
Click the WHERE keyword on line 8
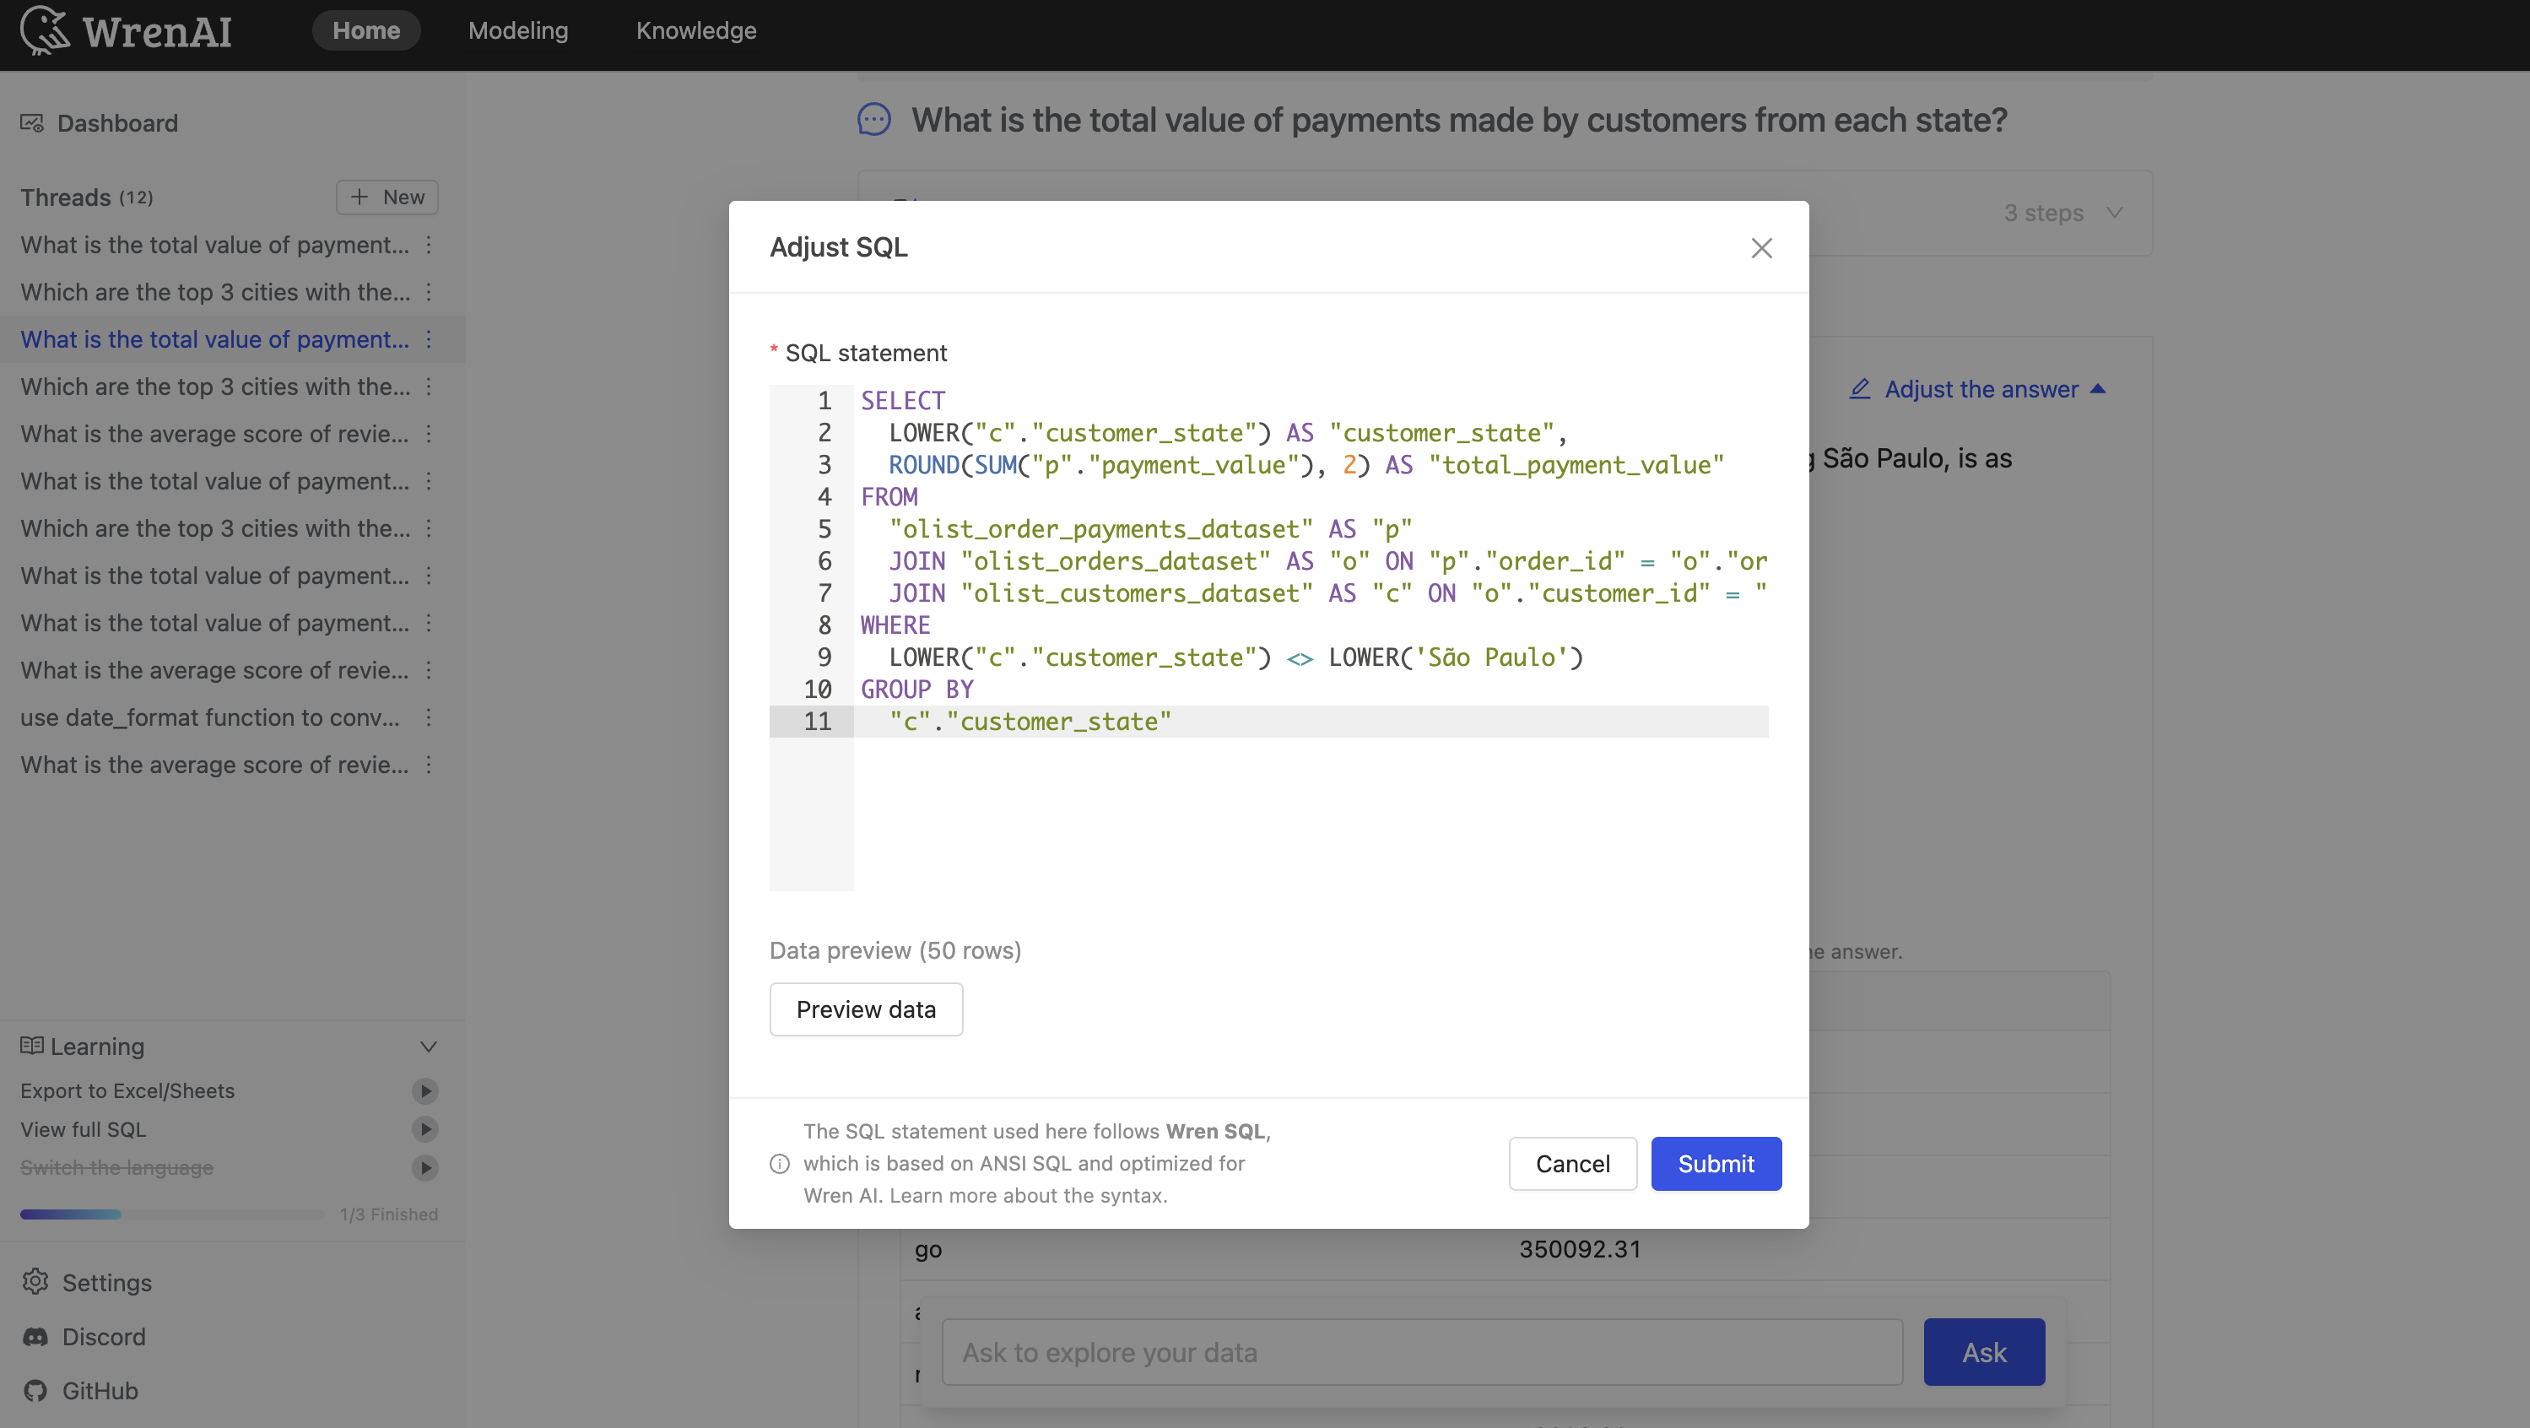coord(895,625)
